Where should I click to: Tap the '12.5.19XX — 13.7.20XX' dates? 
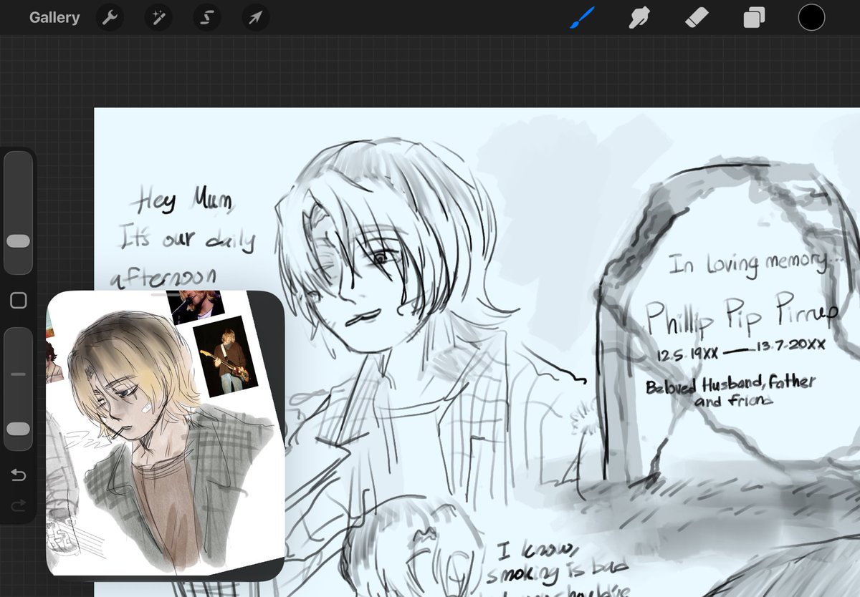click(740, 351)
